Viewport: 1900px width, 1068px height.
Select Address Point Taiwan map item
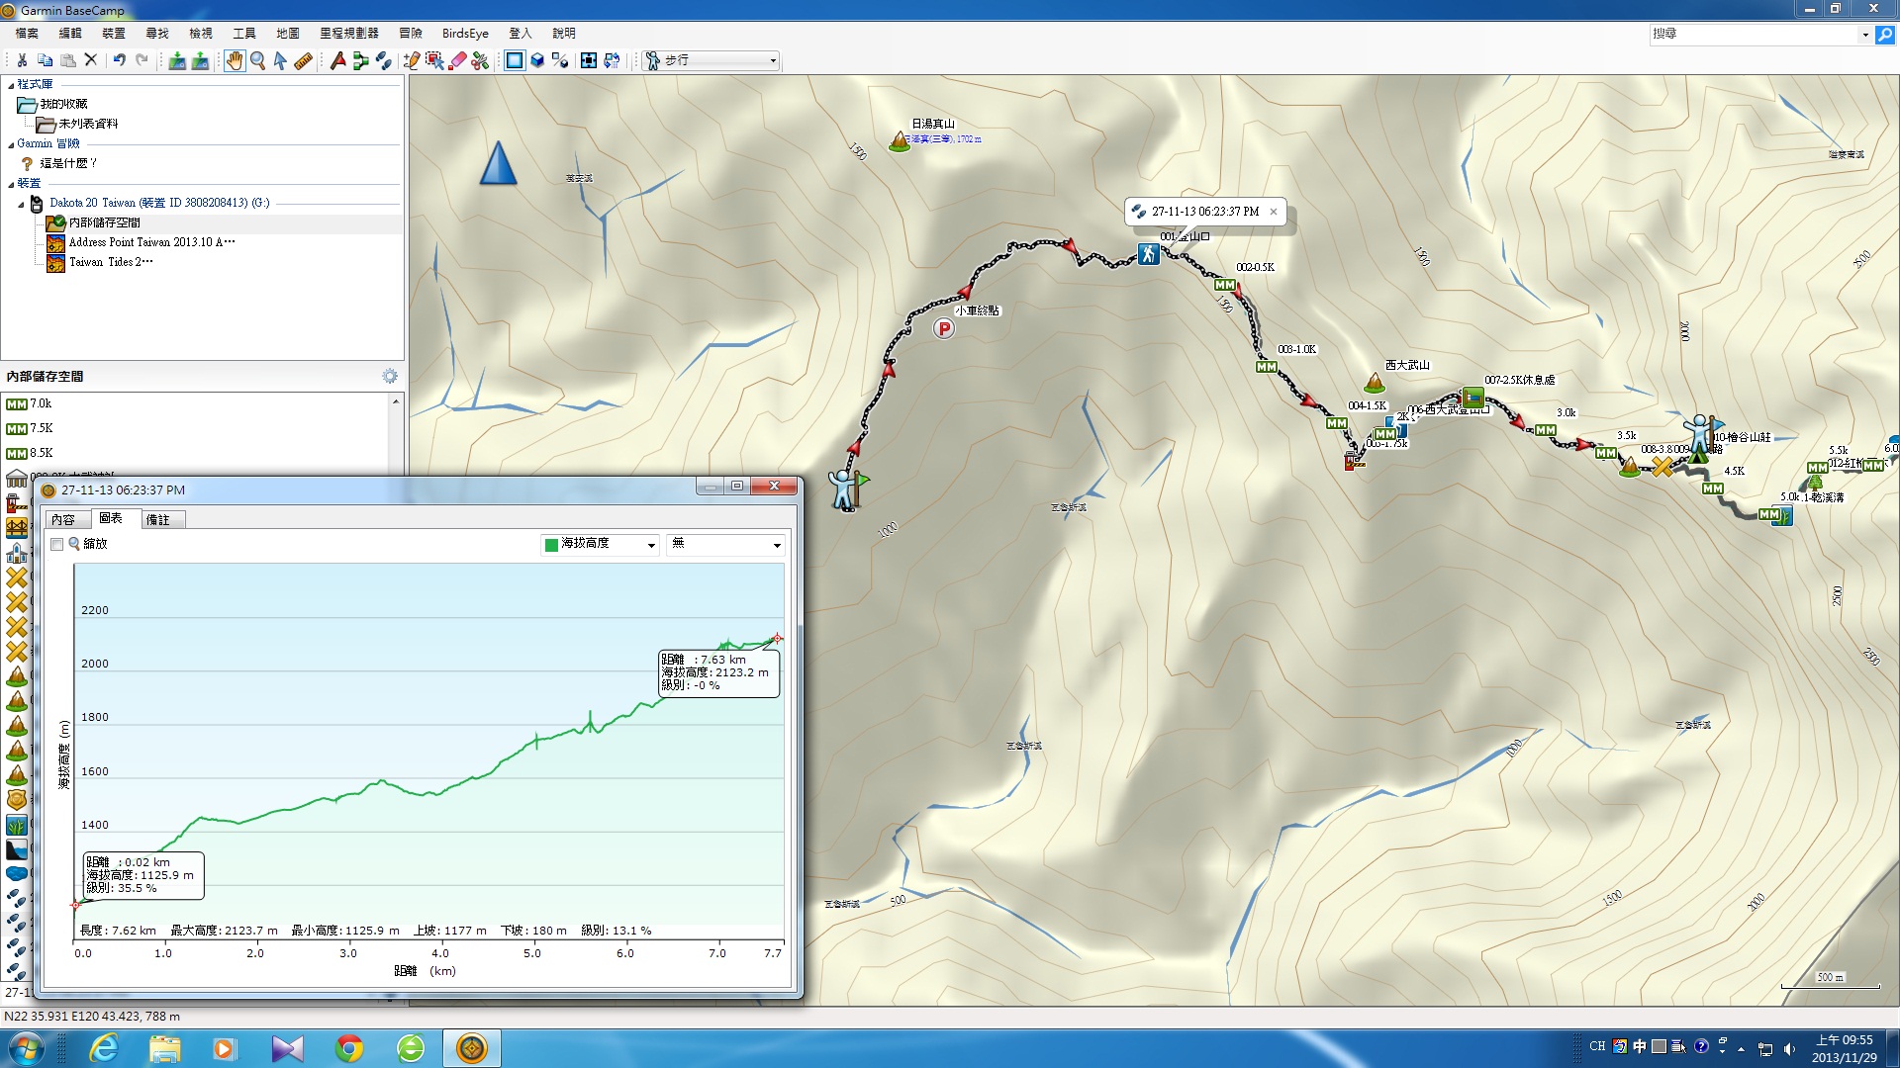click(x=151, y=242)
